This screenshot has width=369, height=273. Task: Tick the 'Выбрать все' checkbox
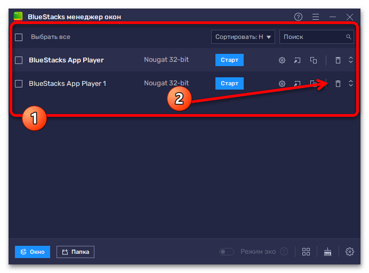[x=19, y=37]
